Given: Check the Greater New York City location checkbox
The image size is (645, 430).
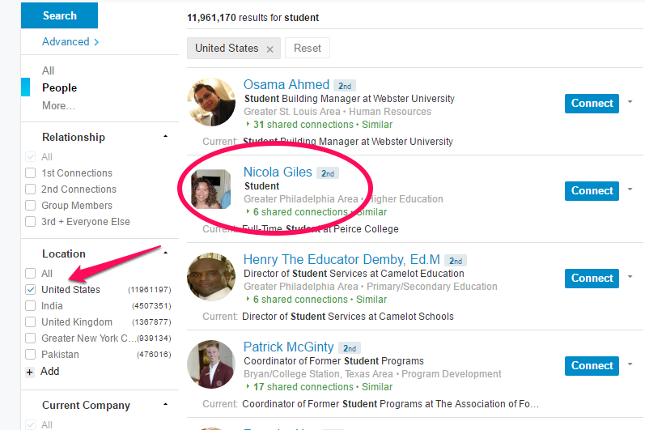Looking at the screenshot, I should 31,338.
